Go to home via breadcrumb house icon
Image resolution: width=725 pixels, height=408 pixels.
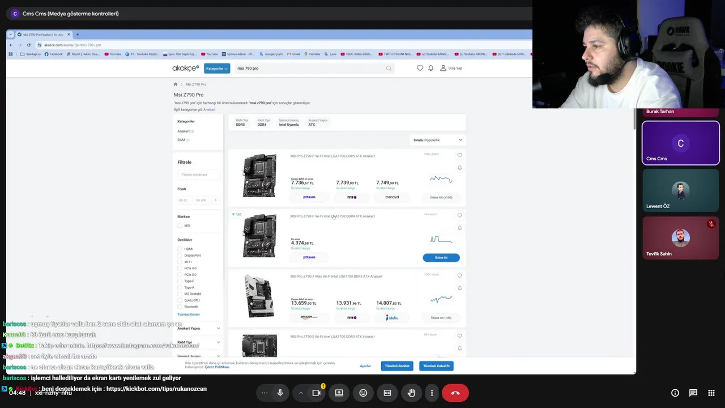176,84
